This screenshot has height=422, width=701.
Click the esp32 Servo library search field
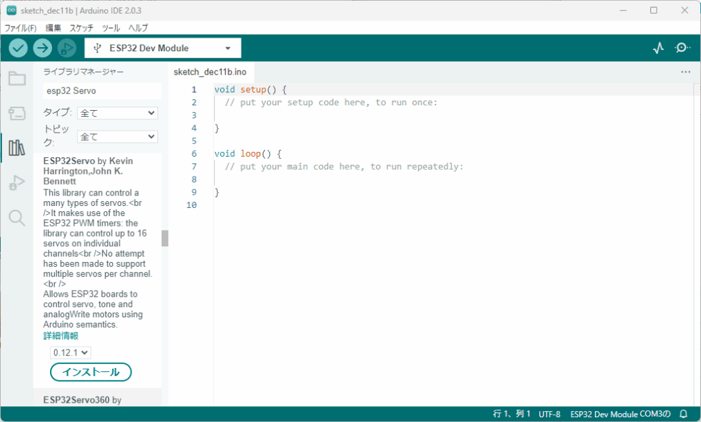(x=102, y=90)
